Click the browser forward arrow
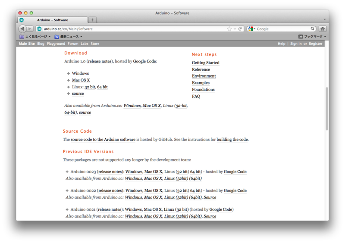Image resolution: width=345 pixels, height=243 pixels. (30, 28)
